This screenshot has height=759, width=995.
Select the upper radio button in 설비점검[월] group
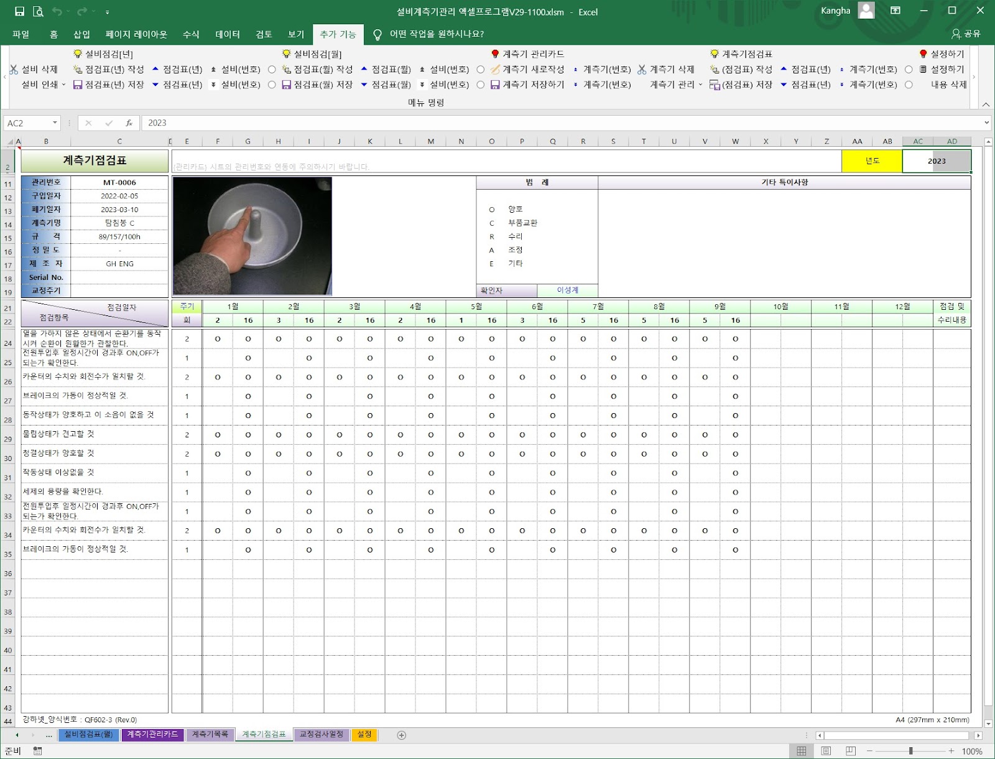coord(481,70)
